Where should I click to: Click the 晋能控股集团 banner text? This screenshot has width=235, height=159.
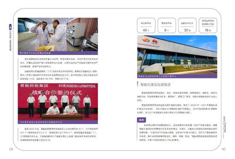pos(34,86)
